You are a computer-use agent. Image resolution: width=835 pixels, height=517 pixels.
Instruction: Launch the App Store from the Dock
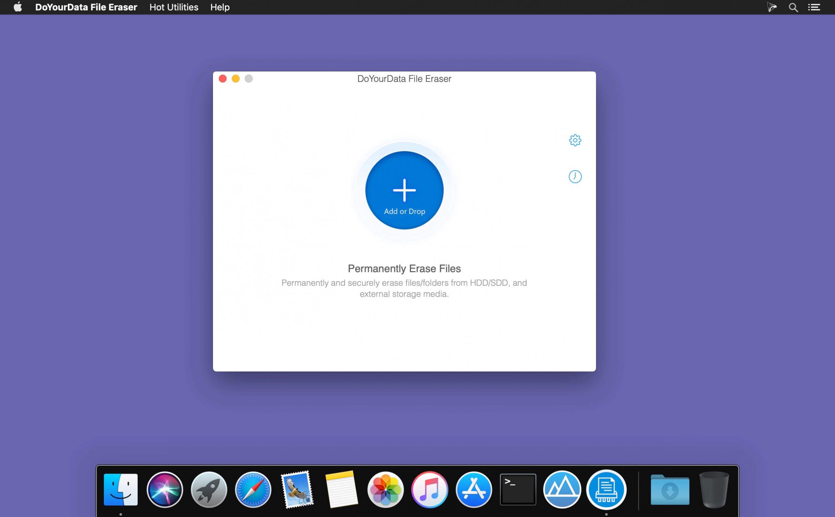(474, 490)
